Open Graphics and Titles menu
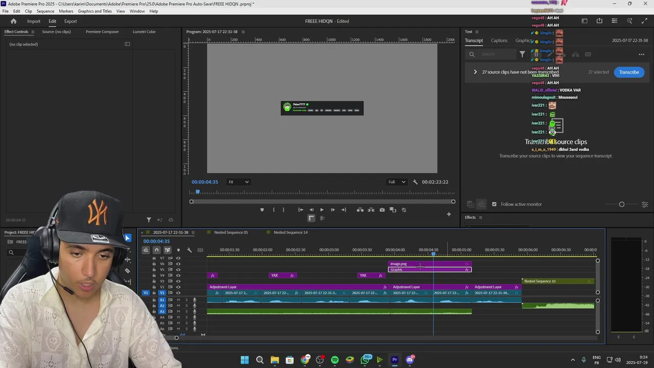This screenshot has height=368, width=654. pos(95,11)
